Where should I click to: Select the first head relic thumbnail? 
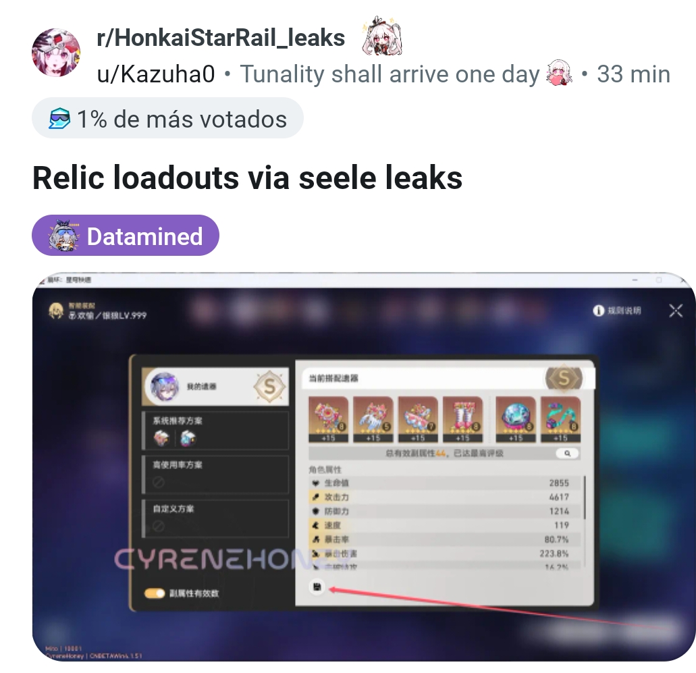pyautogui.click(x=329, y=419)
